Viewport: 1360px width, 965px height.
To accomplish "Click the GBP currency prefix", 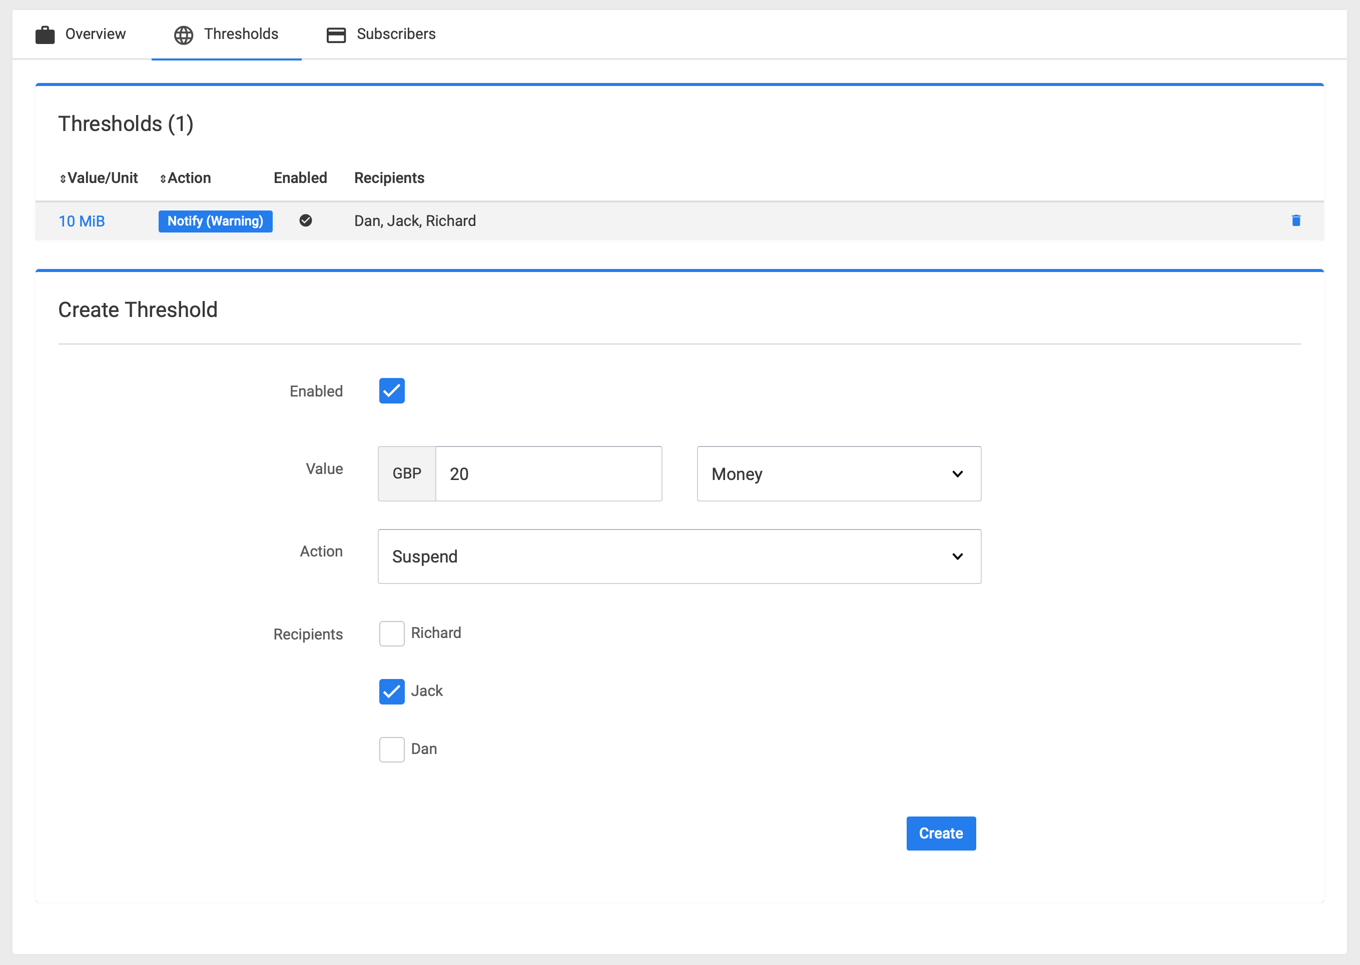I will point(407,473).
